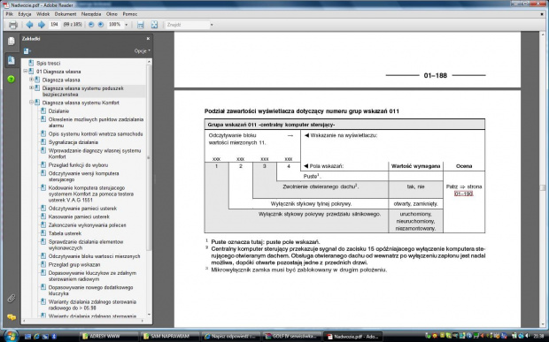This screenshot has width=549, height=342.
Task: Open the Pages panel icon in sidebar
Action: click(12, 42)
